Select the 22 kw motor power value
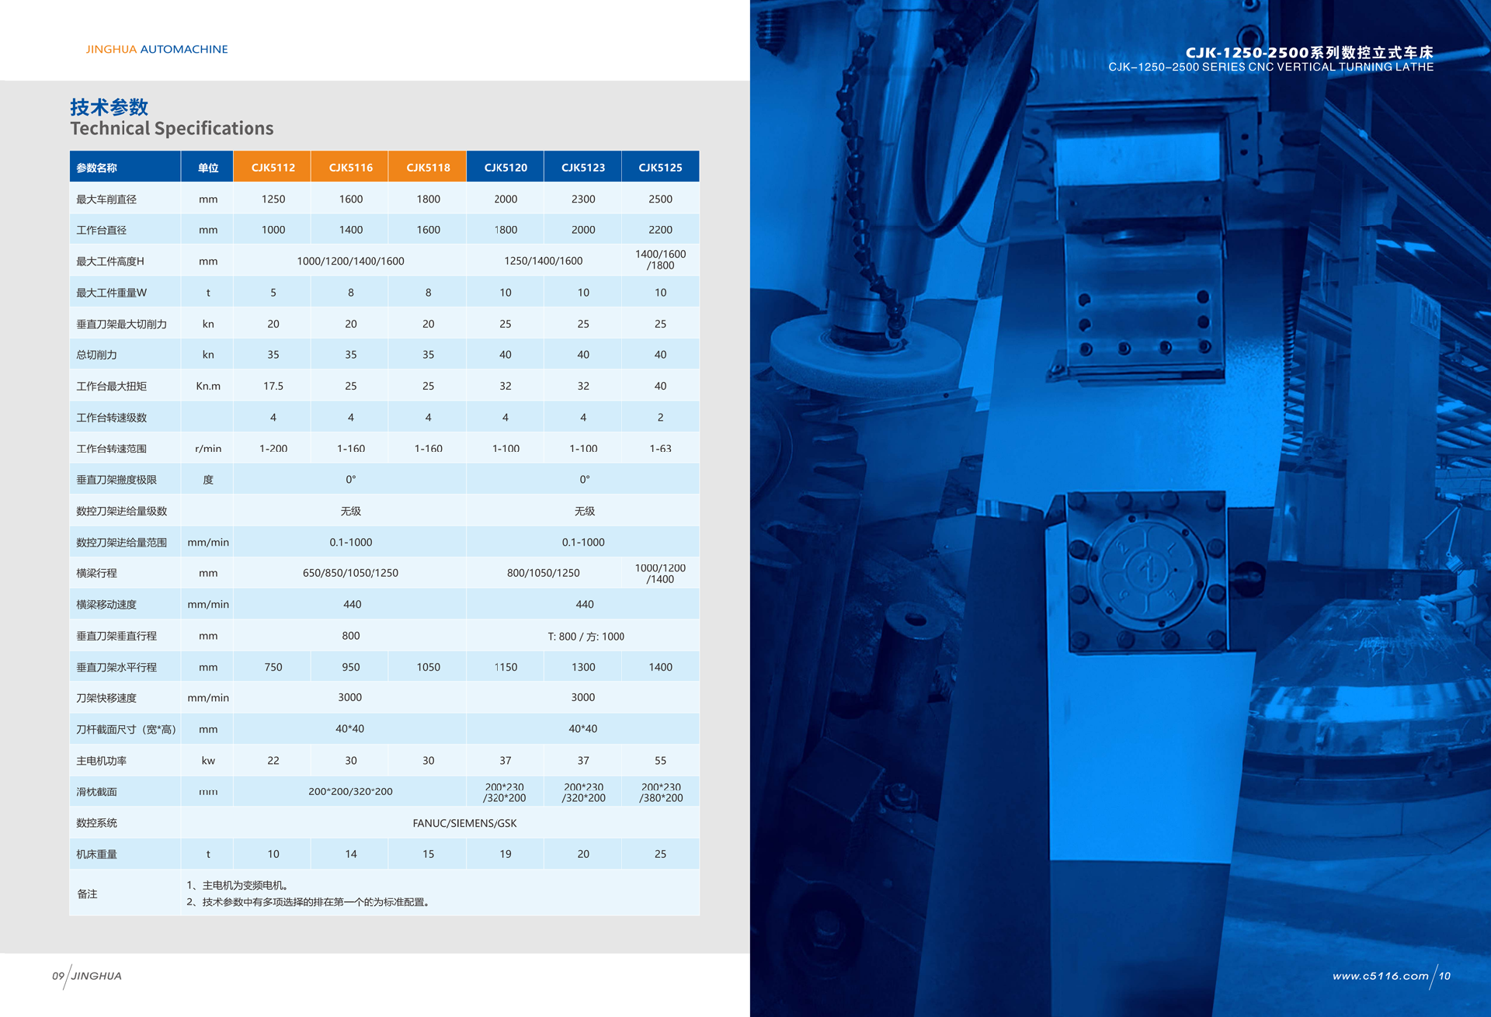Screen dimensions: 1491x1017 point(273,761)
